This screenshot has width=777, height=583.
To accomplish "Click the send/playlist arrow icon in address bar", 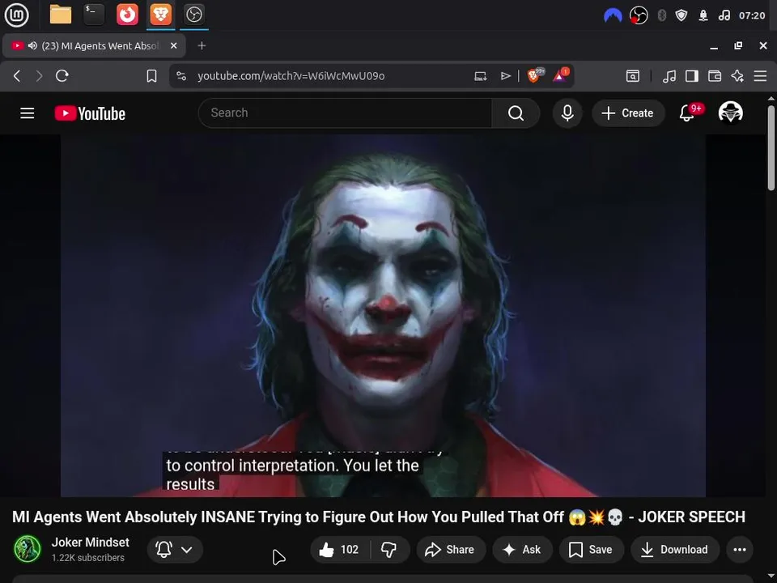I will tap(505, 76).
